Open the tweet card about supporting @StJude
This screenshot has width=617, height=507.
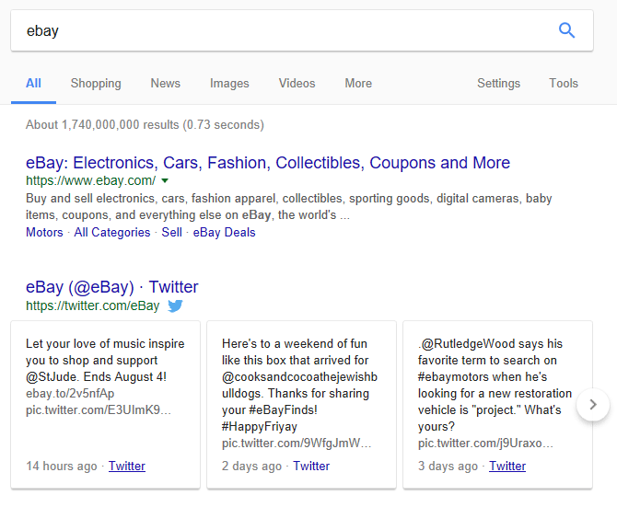(x=106, y=405)
